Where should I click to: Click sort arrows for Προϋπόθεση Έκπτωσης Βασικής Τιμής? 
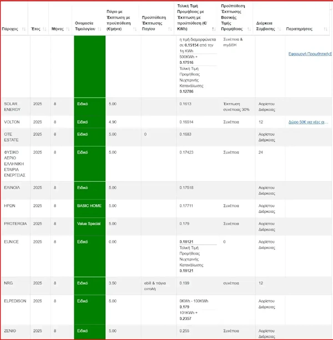(x=249, y=29)
